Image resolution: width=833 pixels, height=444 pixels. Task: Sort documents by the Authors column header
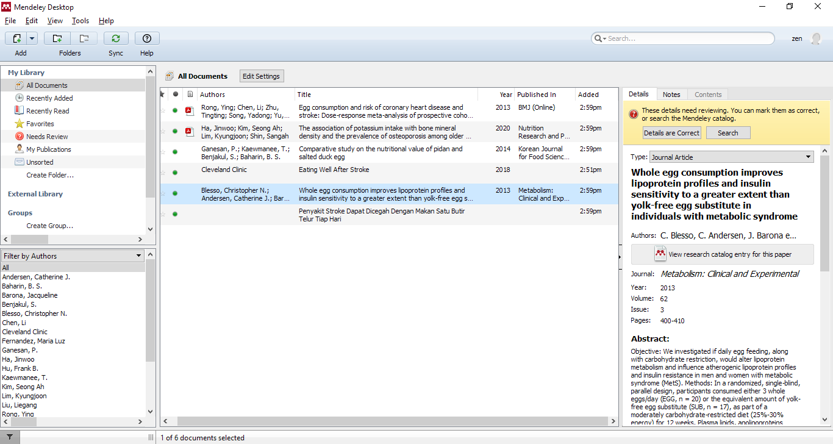(246, 95)
